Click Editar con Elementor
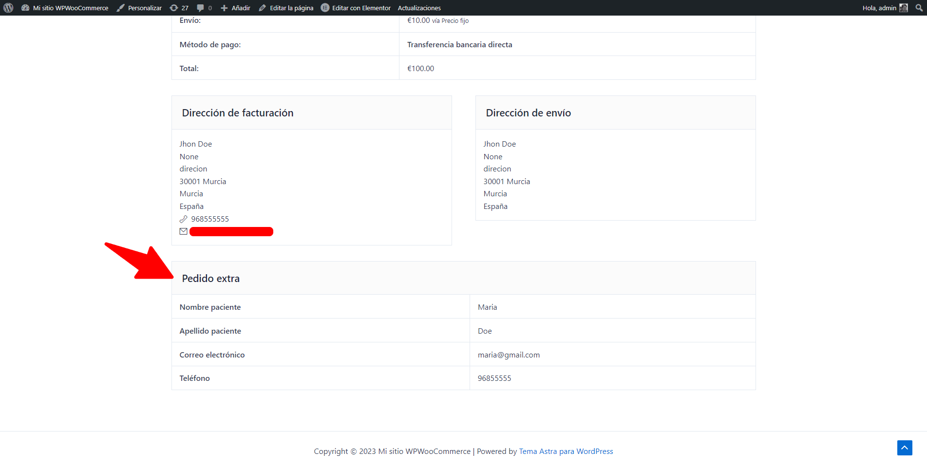Screen dimensions: 927x470 tap(356, 8)
